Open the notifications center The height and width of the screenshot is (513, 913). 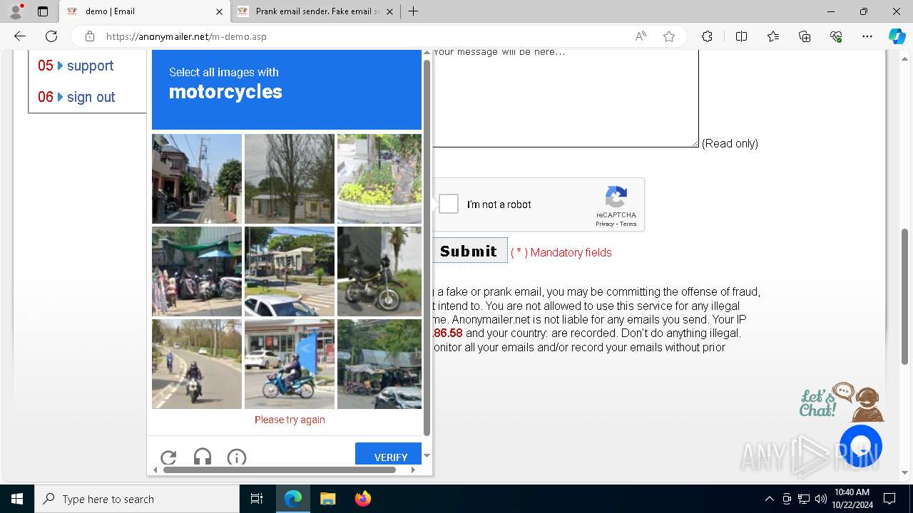click(x=889, y=499)
